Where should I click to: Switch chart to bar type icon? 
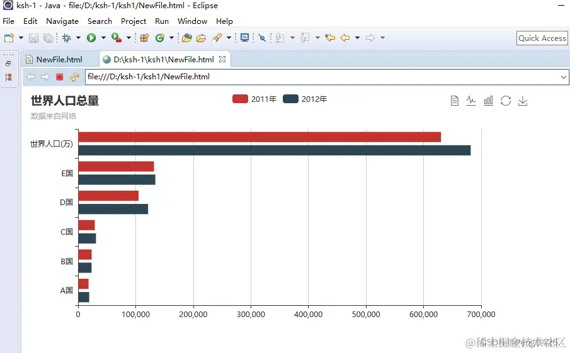[488, 101]
